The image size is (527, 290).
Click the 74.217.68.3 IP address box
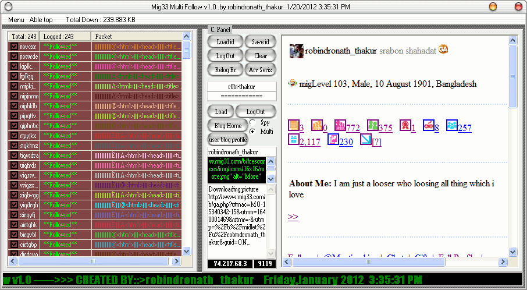(x=230, y=263)
